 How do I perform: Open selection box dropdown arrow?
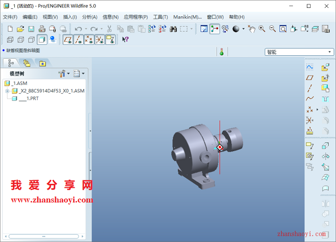point(191,29)
